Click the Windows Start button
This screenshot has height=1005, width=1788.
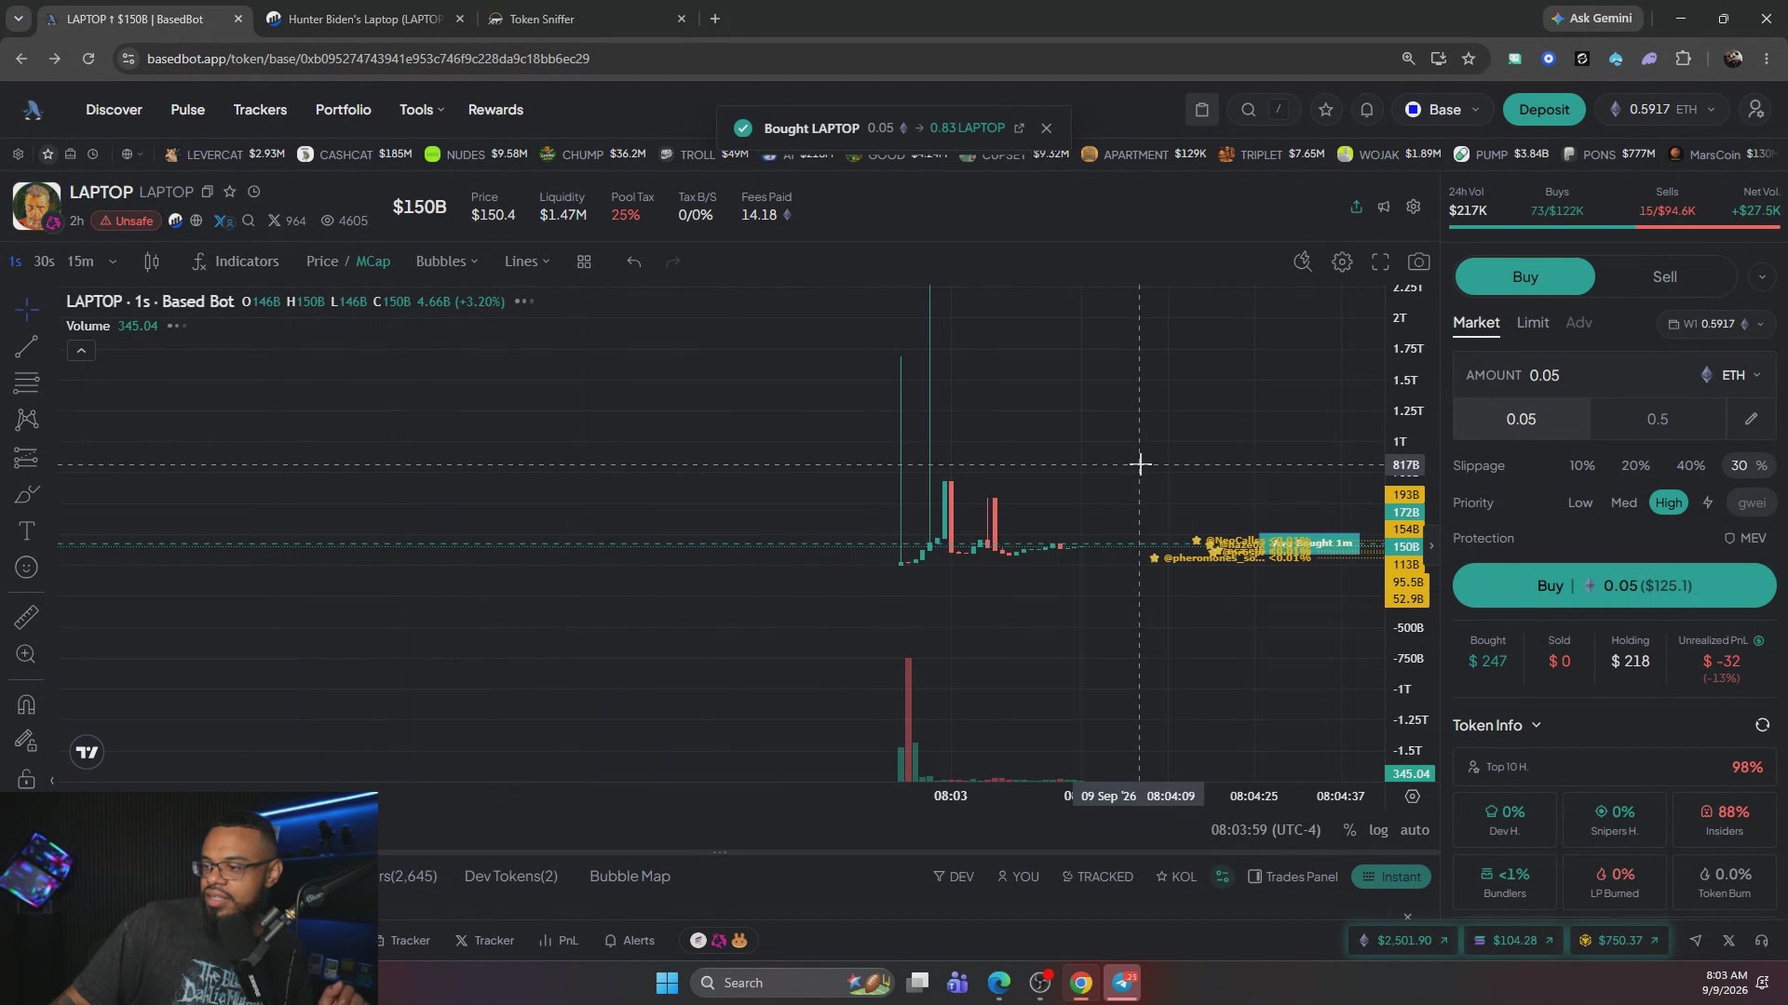667,983
